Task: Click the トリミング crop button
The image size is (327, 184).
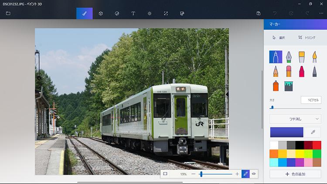Action: (307, 37)
